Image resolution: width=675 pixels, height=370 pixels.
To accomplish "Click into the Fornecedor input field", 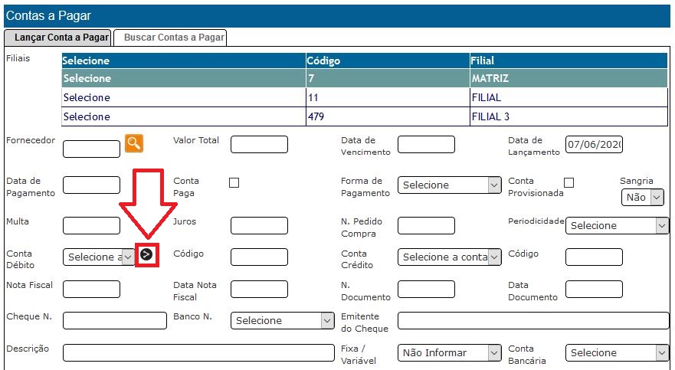I will click(x=92, y=149).
